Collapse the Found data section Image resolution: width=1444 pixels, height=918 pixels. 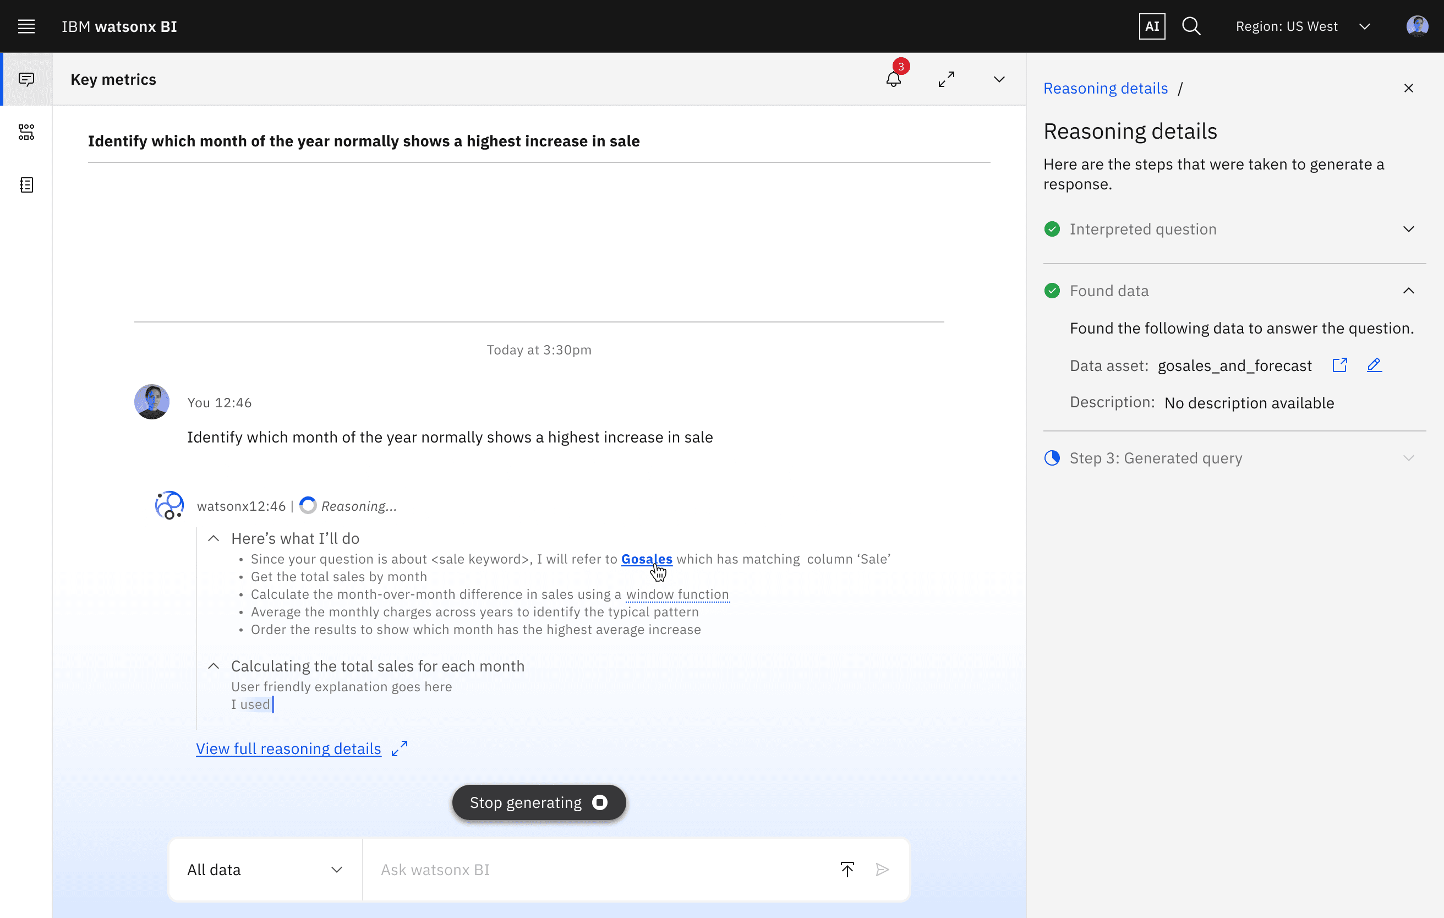point(1408,291)
